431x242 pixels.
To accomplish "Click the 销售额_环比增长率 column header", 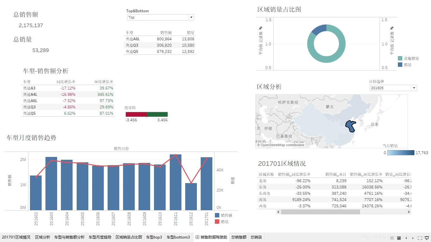I will (366, 174).
